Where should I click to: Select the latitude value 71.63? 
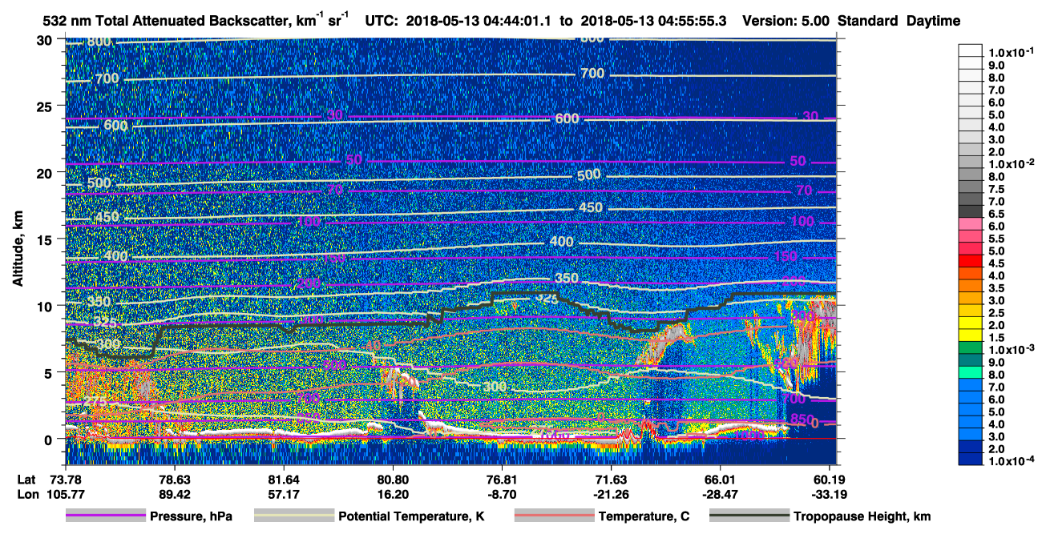pos(612,480)
